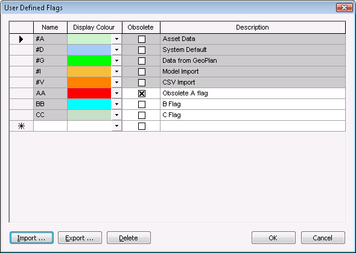The width and height of the screenshot is (356, 253).
Task: Delete the selected flag with Delete button
Action: tap(129, 238)
